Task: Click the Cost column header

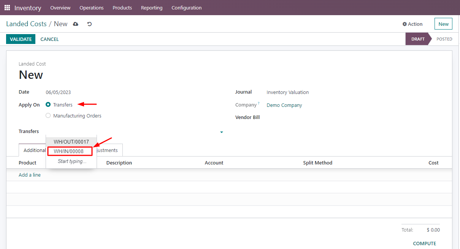Action: click(433, 163)
